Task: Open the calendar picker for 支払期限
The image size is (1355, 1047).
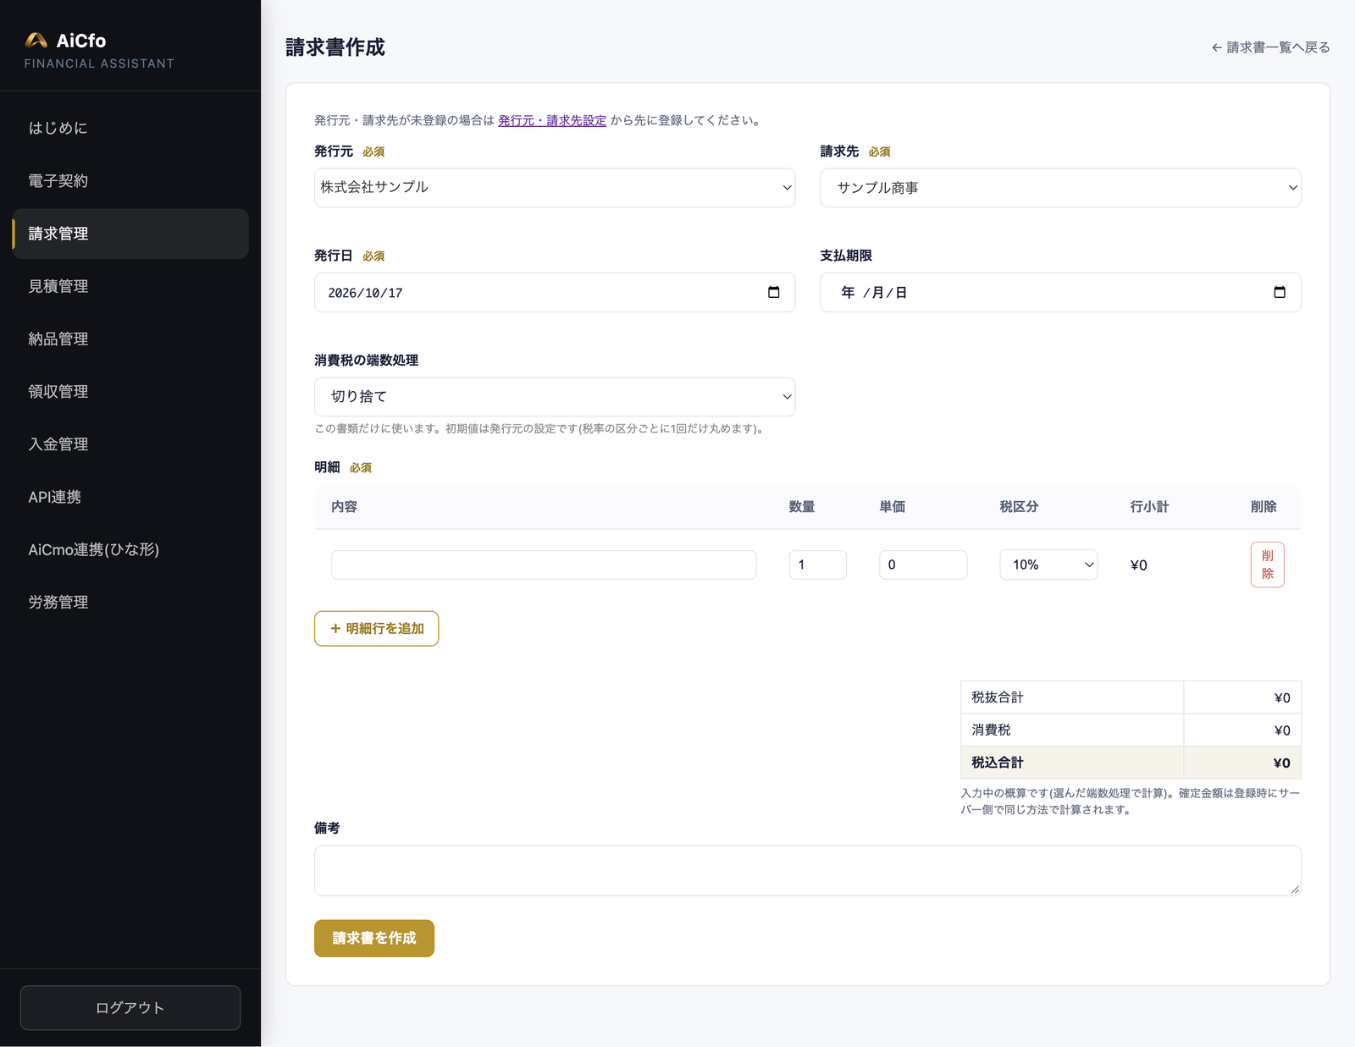Action: 1279,292
